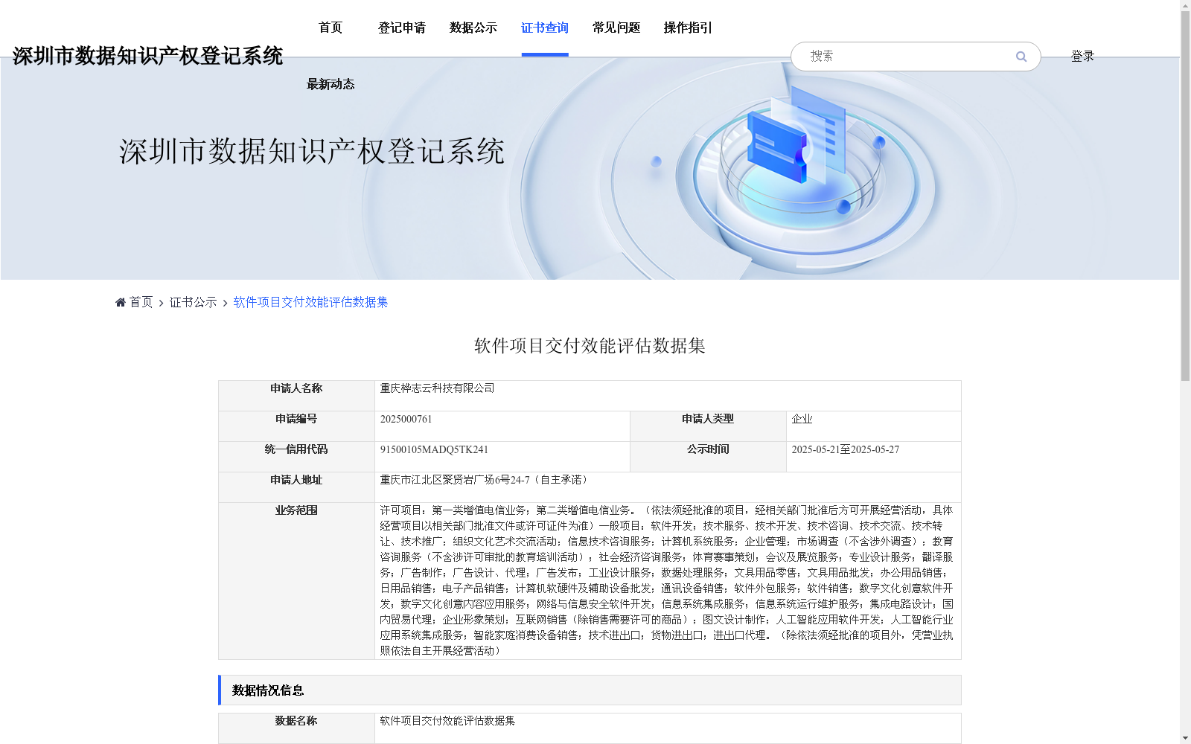This screenshot has width=1191, height=744.
Task: Click the 申请编号 label cell
Action: click(296, 426)
